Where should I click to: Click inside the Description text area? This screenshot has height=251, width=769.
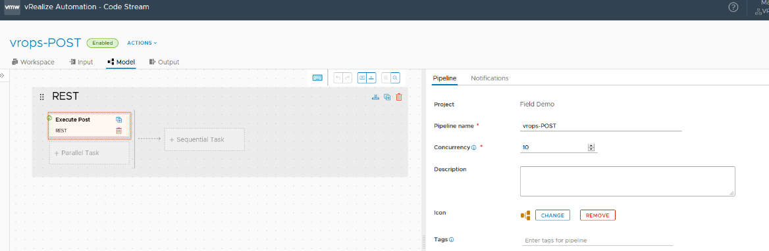coord(627,181)
